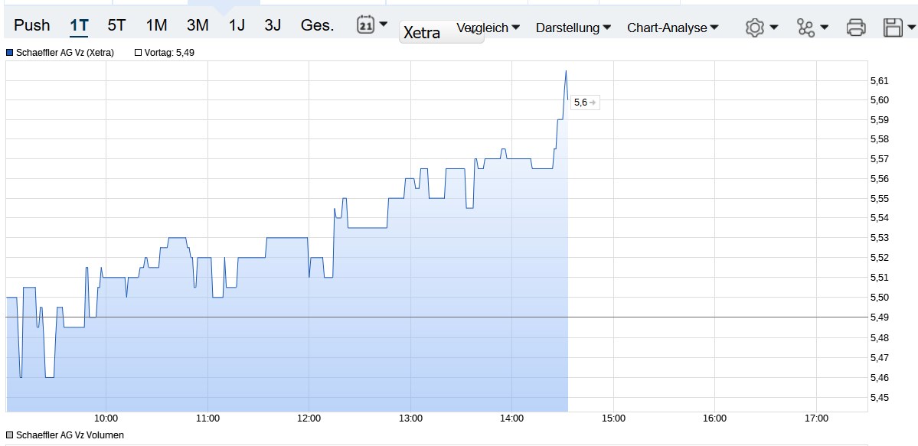
Task: Click the white Vortag legend swatch
Action: (138, 53)
